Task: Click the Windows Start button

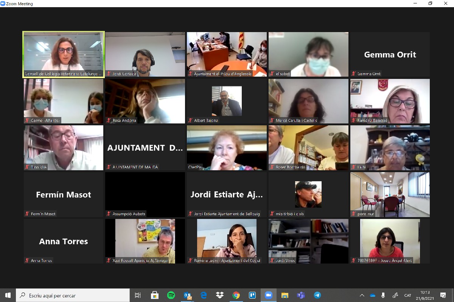Action: [x=8, y=295]
